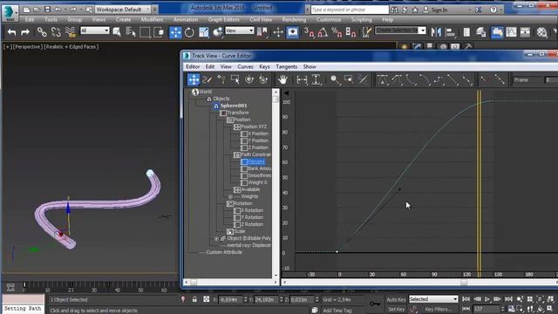
Task: Set tangents to Auto in Curve Editor
Action: (383, 79)
